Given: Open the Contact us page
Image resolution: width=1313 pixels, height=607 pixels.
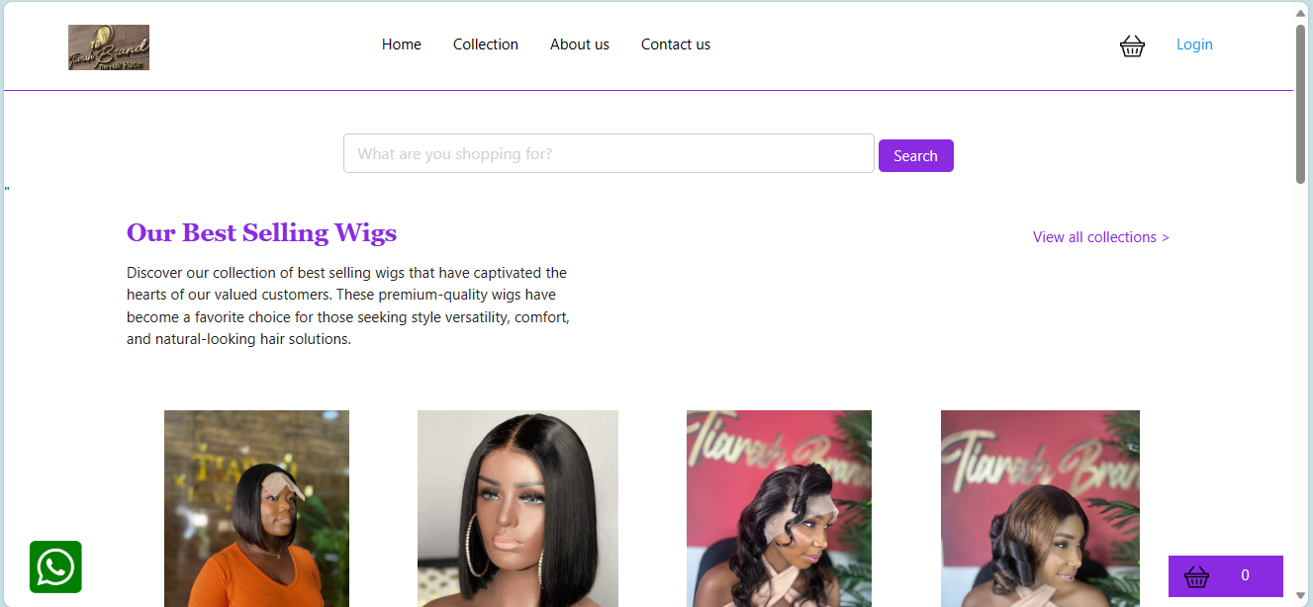Looking at the screenshot, I should [x=676, y=43].
